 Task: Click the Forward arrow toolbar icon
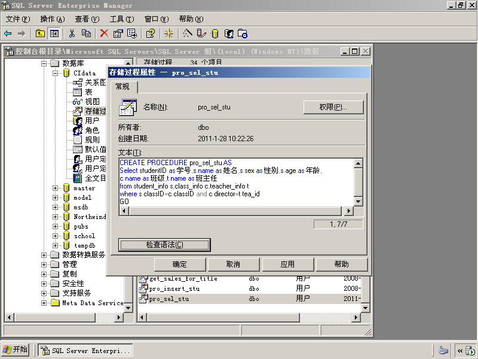[22, 34]
